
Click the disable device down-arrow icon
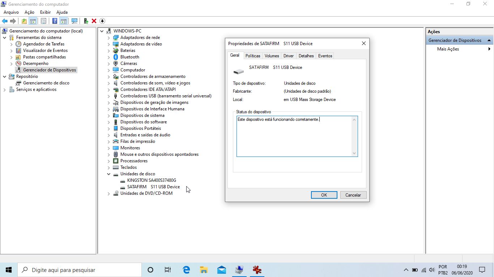pos(102,21)
